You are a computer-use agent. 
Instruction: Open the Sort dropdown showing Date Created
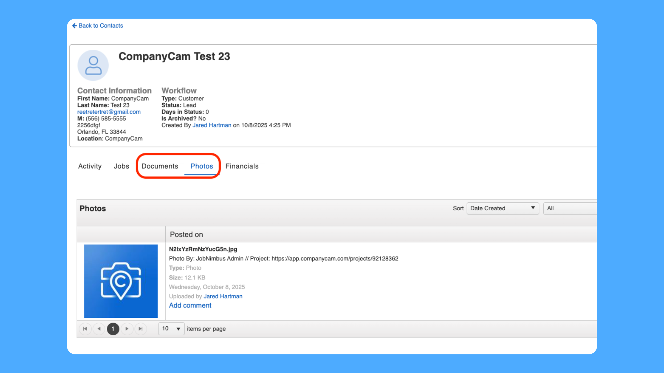[502, 208]
